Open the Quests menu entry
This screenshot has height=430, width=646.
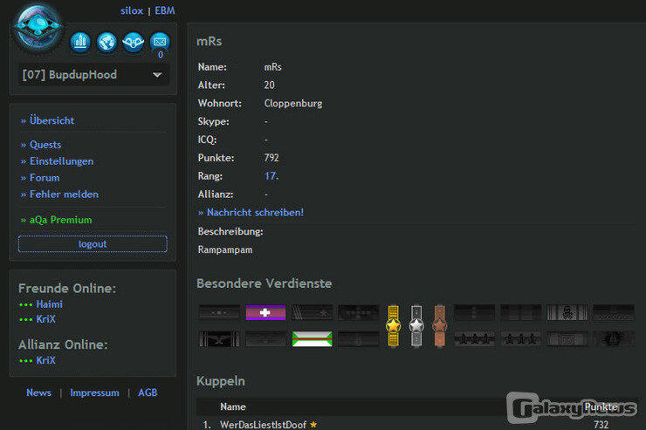pos(45,145)
